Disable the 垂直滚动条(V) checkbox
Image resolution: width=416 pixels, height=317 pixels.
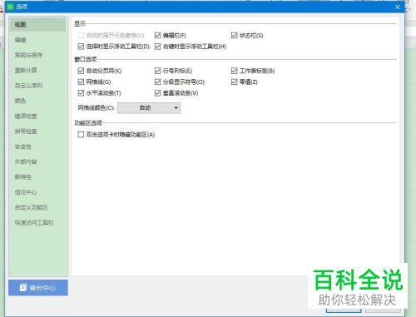[157, 93]
